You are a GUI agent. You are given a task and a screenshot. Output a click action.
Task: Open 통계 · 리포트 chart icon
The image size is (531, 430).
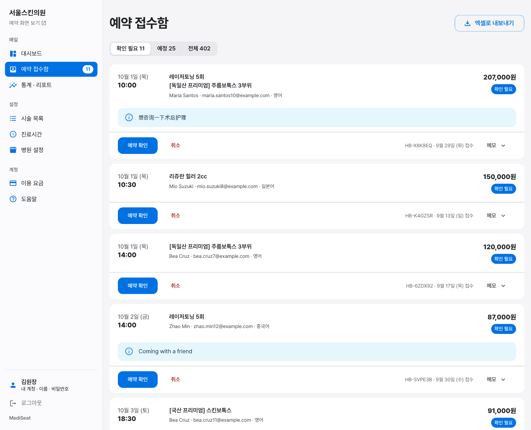(x=13, y=85)
